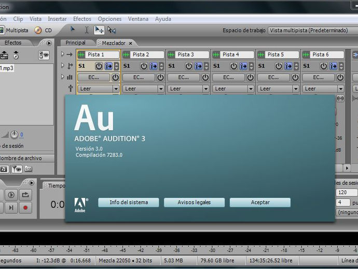Toggle Pista 4 send power button
The width and height of the screenshot is (358, 269).
[x=234, y=66]
